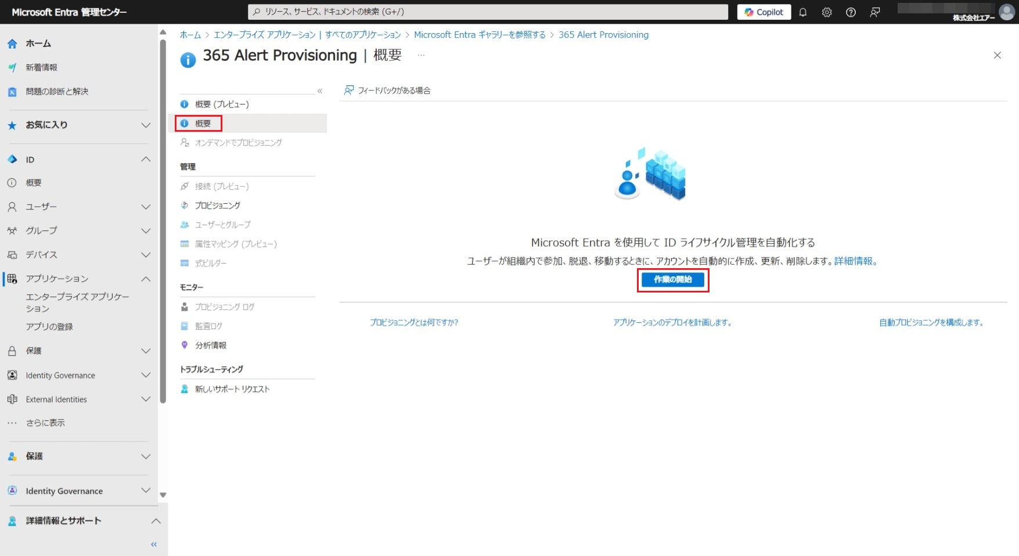1019x556 pixels.
Task: Click the user account avatar
Action: click(x=1006, y=12)
